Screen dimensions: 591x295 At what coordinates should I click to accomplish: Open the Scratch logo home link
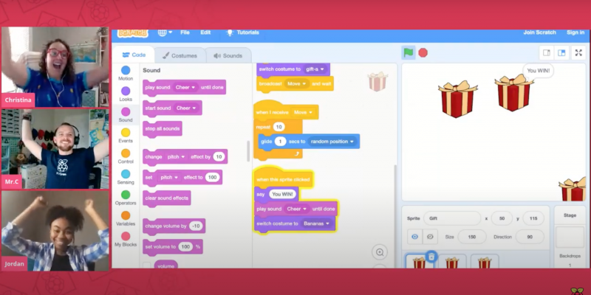click(x=132, y=32)
